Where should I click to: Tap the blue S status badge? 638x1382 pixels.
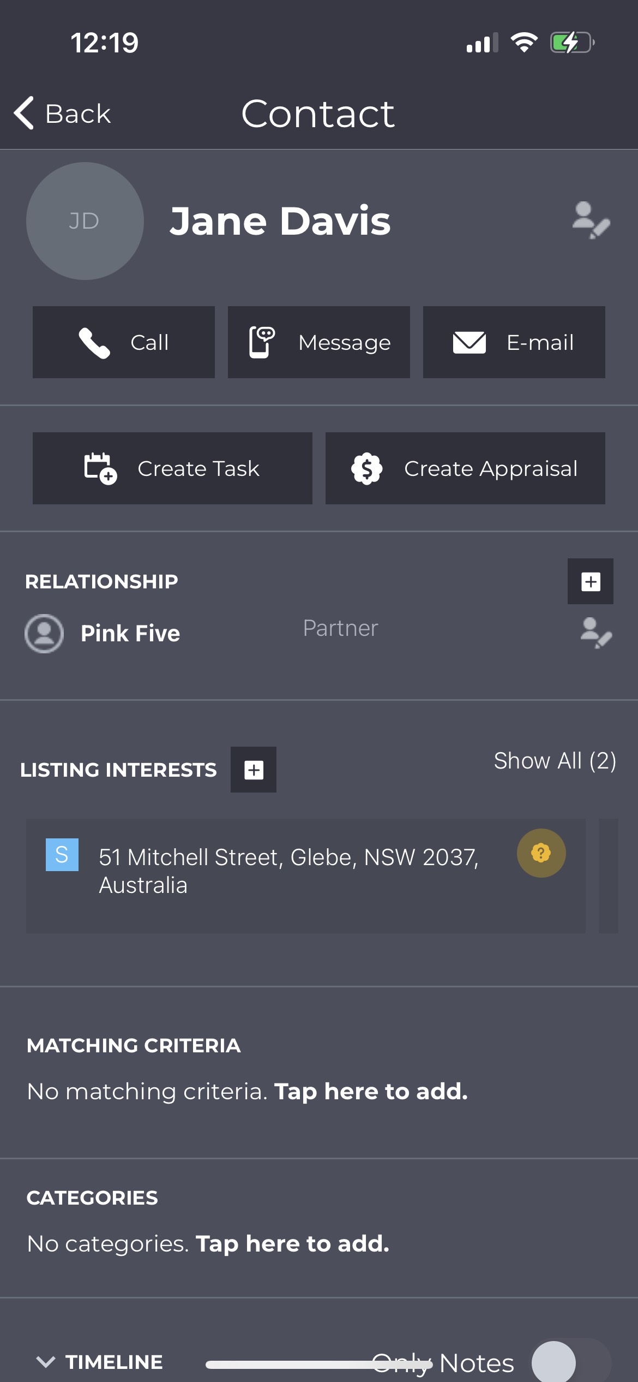[x=62, y=855]
